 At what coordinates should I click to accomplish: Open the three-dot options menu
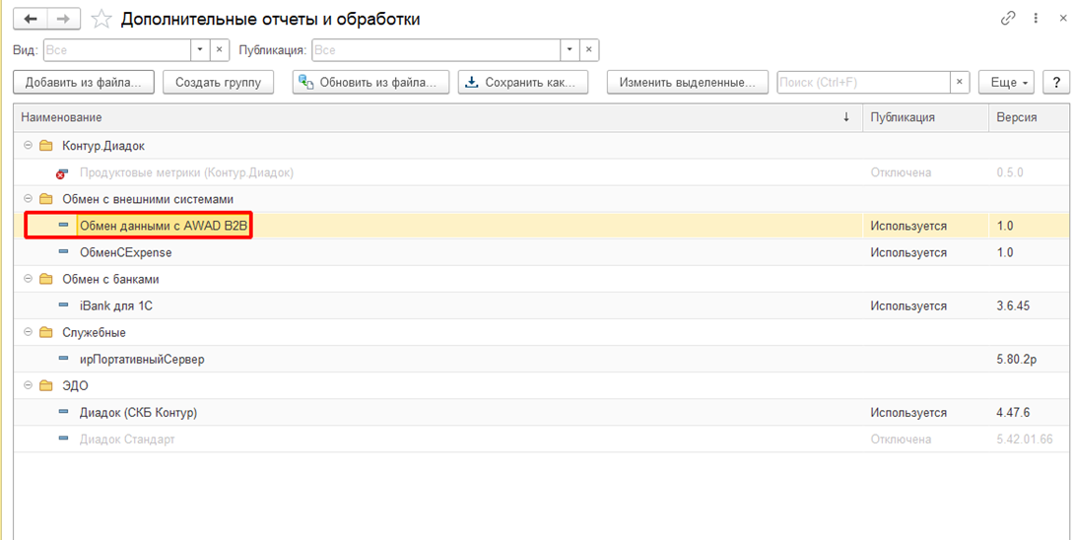(x=1036, y=19)
